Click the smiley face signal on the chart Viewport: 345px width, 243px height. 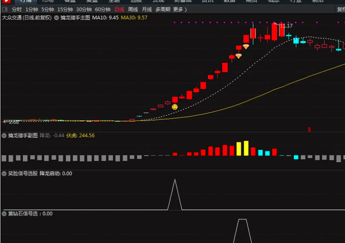click(x=174, y=107)
